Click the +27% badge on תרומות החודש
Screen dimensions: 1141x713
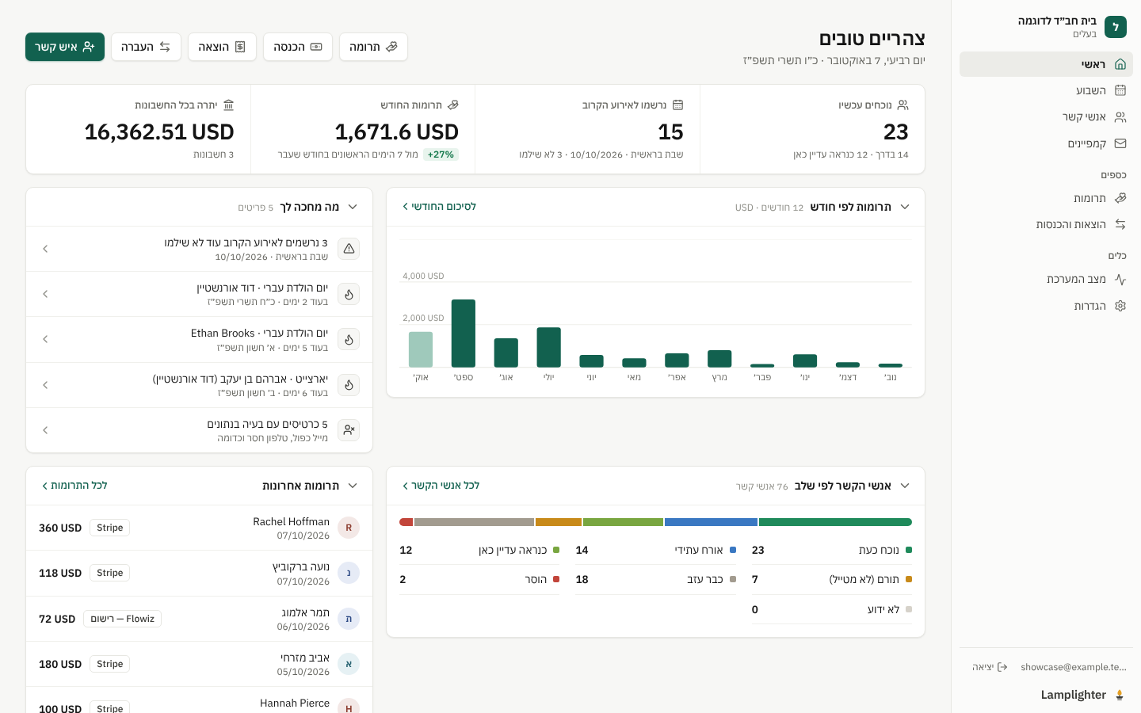click(x=441, y=154)
